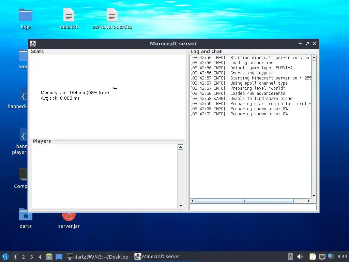This screenshot has height=262, width=349.
Task: Click the log horizontal scrollbar thumb
Action: 244,201
